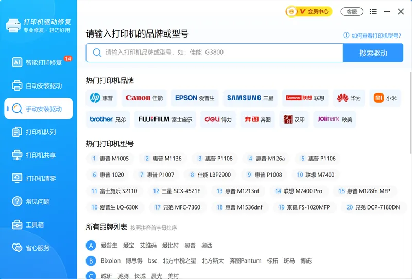Select the 奔图 brand tile
Image resolution: width=412 pixels, height=279 pixels.
[257, 119]
